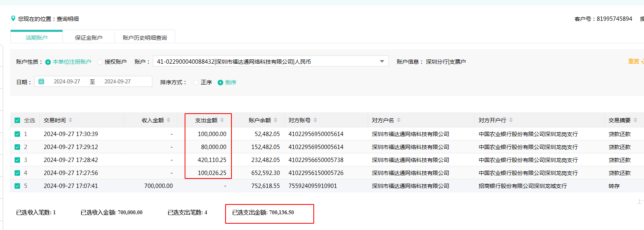Click 支出金额 80,000.00 cell
The width and height of the screenshot is (644, 230).
coord(214,147)
